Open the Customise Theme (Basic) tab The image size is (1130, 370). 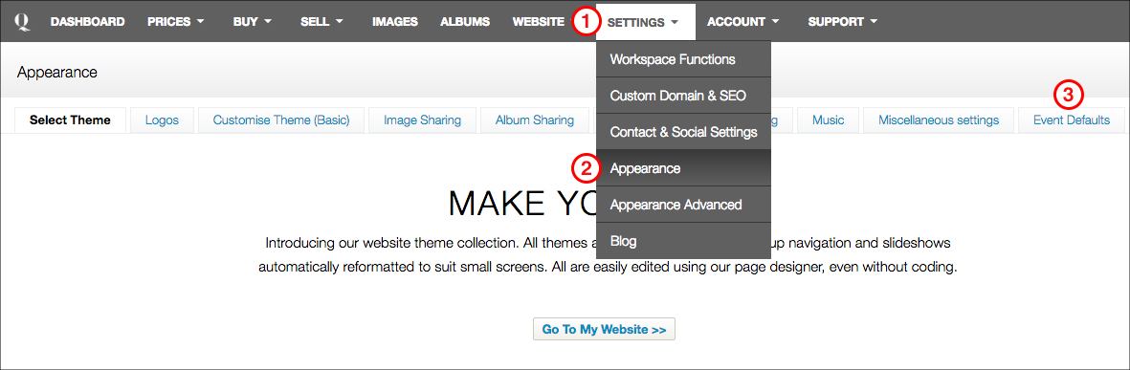pyautogui.click(x=281, y=120)
